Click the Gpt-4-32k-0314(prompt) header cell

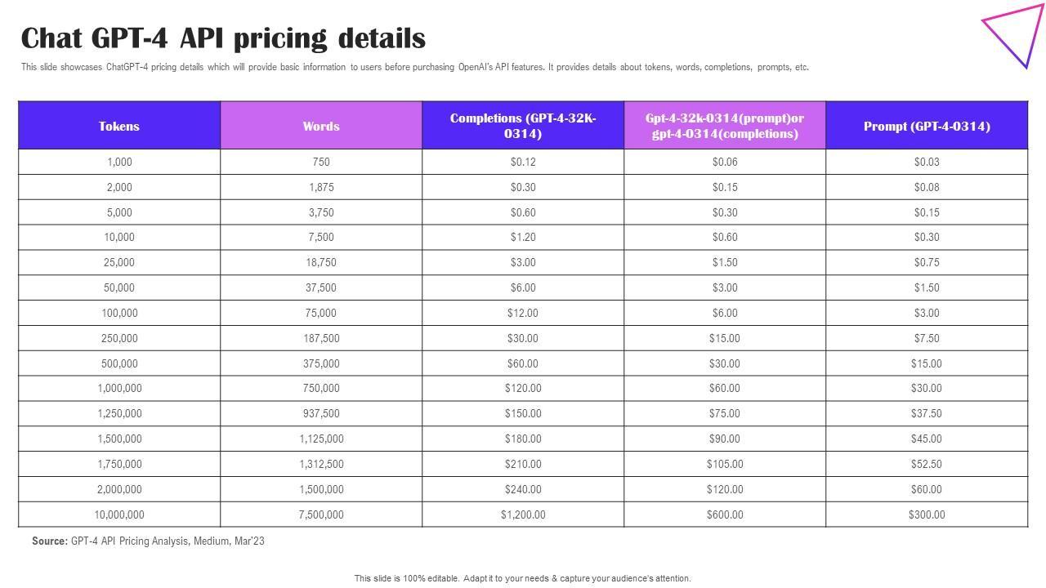tap(725, 126)
